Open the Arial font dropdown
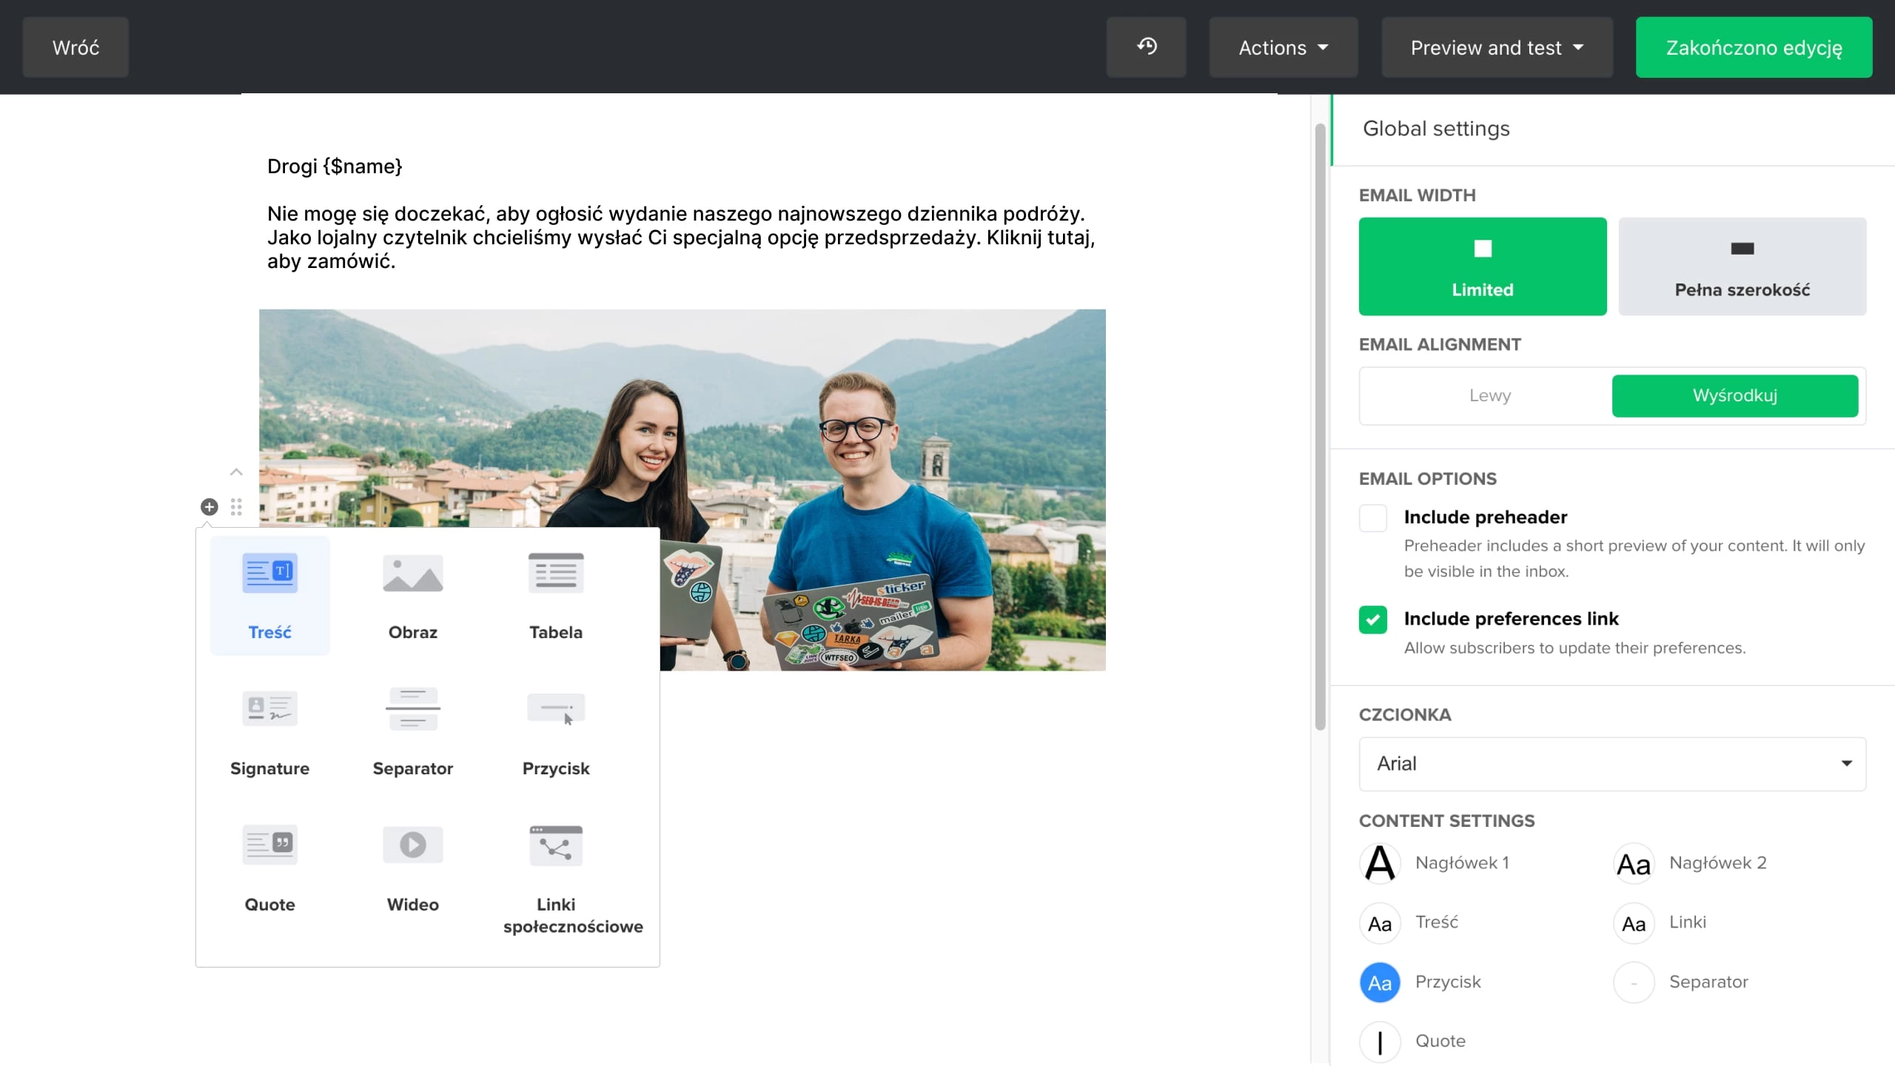 1611,763
